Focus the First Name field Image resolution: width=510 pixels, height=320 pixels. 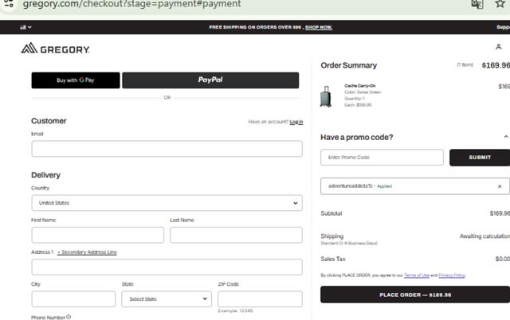(x=97, y=235)
